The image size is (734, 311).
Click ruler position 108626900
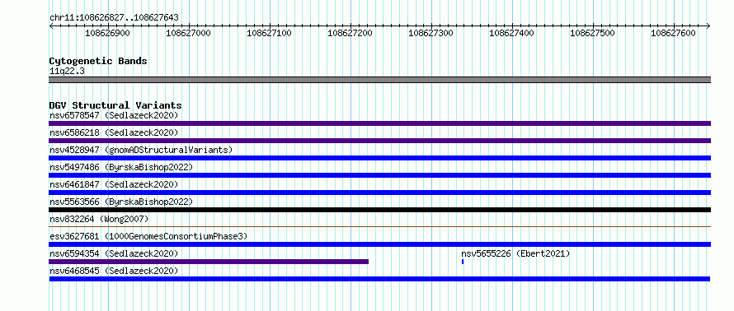108,33
